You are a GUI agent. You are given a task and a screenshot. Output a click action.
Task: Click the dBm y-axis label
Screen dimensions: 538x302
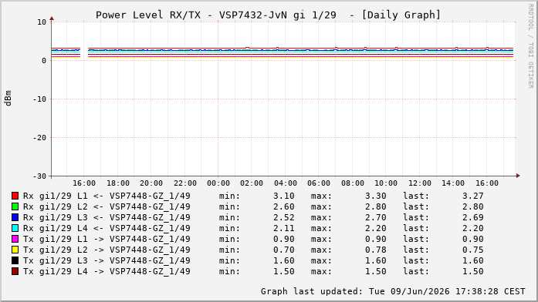click(8, 99)
